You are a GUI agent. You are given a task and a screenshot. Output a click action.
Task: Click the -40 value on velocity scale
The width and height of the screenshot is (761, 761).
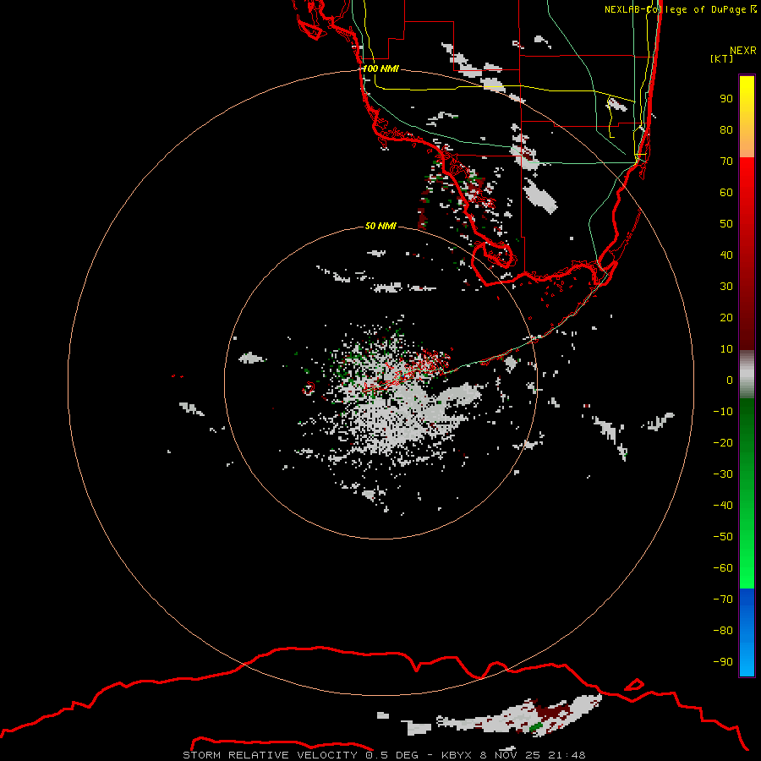(723, 506)
